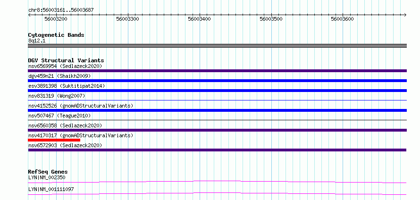Image resolution: width=420 pixels, height=200 pixels.
Task: Click the purple bar for nsv6569954
Action: [x=218, y=71]
